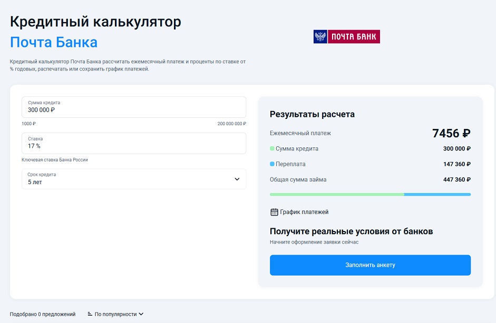Click the Подобрано 0 предложений text
The height and width of the screenshot is (323, 496).
[x=43, y=314]
